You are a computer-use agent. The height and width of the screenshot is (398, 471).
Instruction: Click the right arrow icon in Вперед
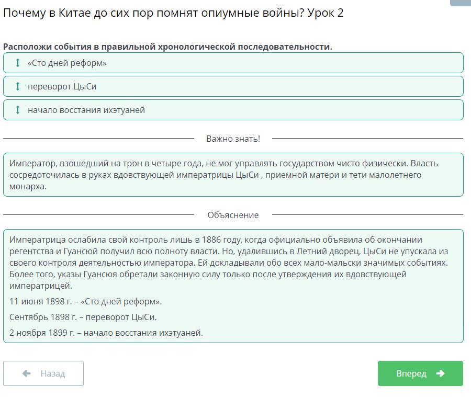pos(440,373)
